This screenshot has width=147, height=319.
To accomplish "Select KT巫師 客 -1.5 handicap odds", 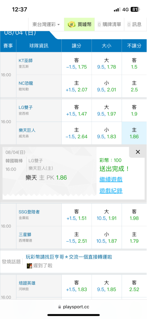I will point(77,63).
